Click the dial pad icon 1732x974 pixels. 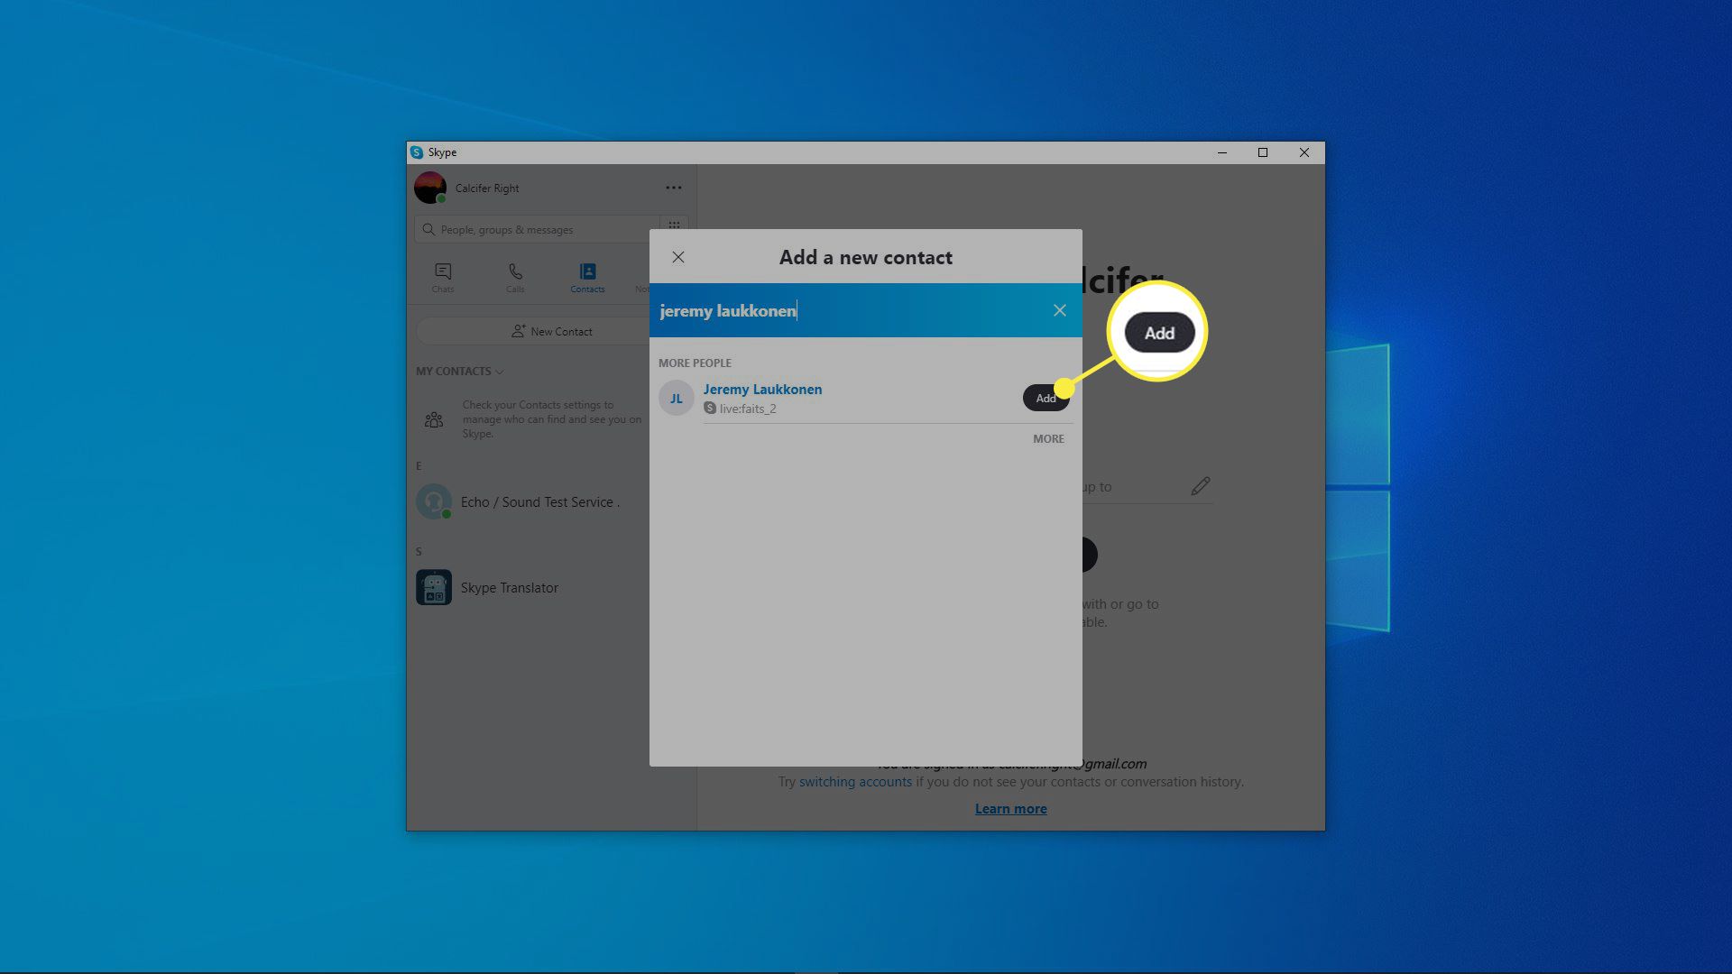(x=674, y=225)
